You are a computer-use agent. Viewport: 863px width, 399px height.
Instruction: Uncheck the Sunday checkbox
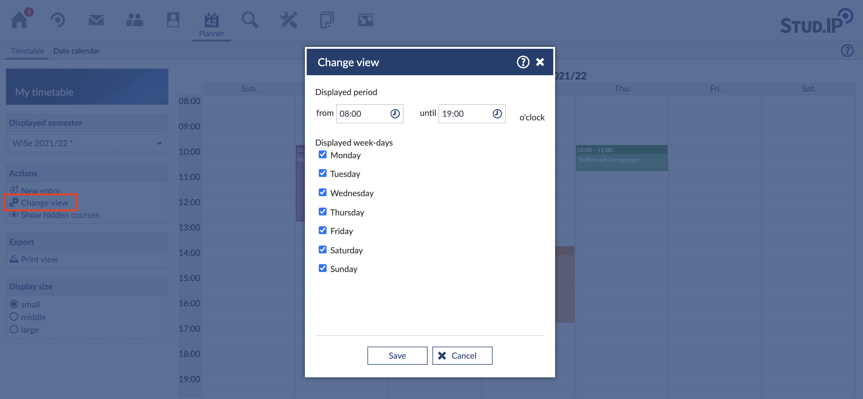pyautogui.click(x=322, y=268)
